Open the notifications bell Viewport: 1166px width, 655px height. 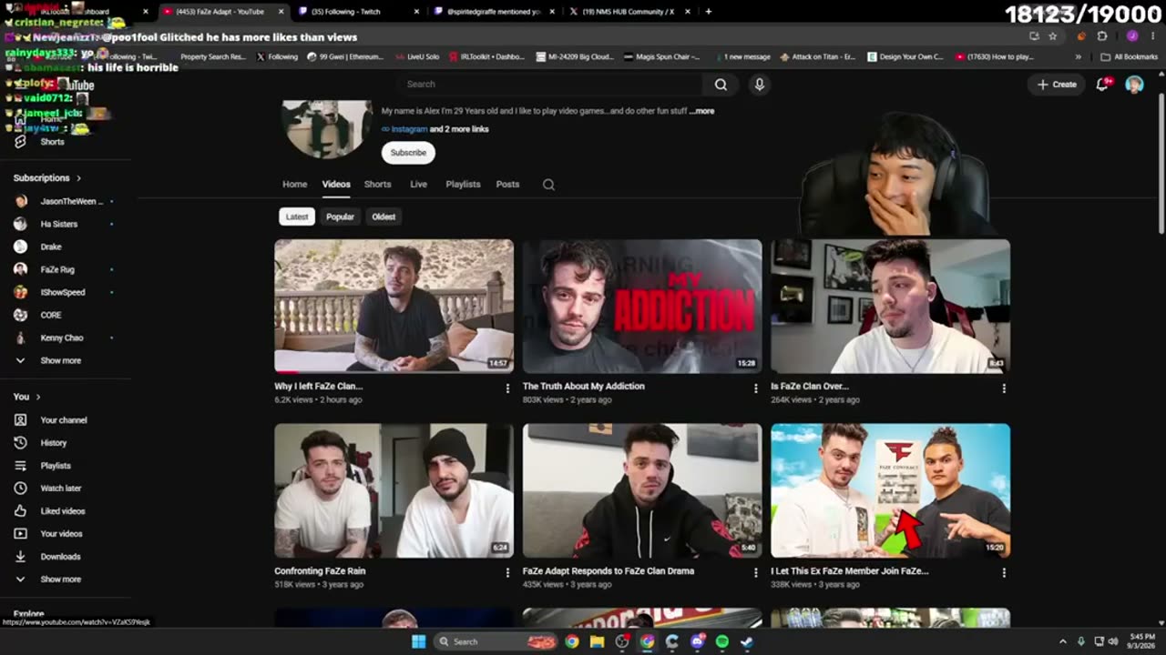(x=1103, y=84)
